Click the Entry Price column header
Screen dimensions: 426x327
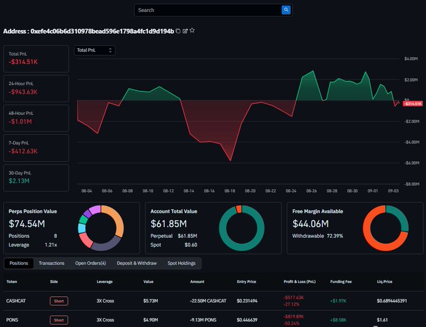[x=246, y=282]
